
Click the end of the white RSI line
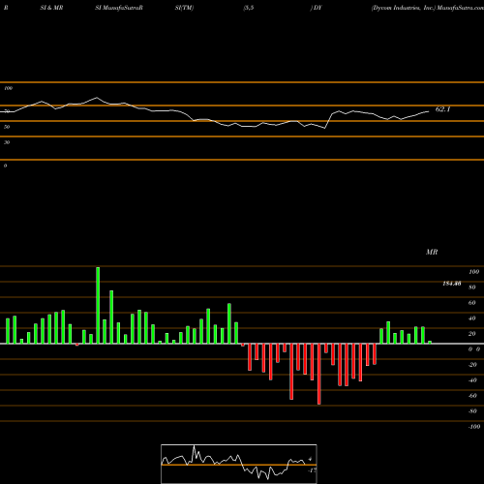429,111
